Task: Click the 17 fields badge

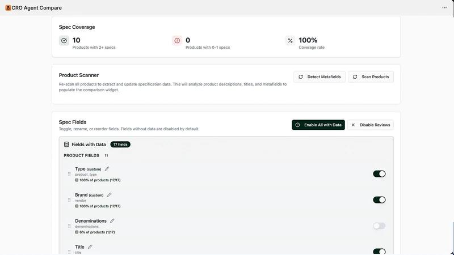Action: tap(120, 144)
